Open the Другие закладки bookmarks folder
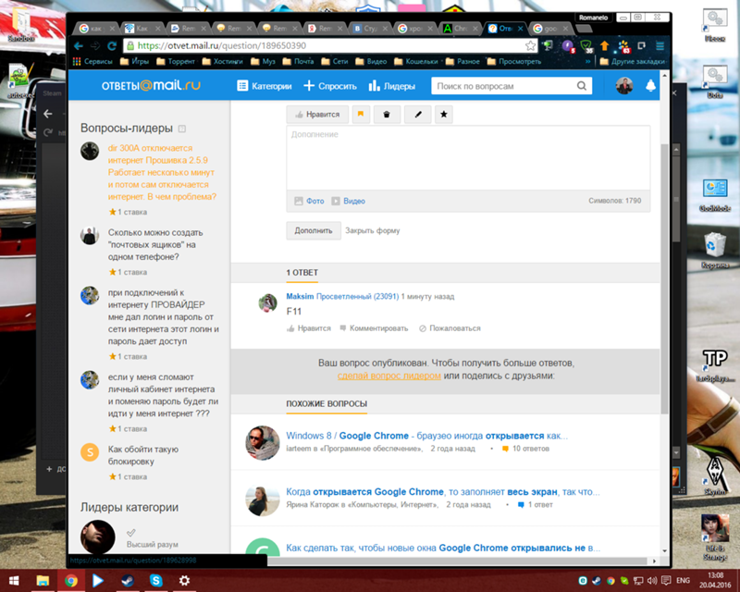 coord(633,61)
